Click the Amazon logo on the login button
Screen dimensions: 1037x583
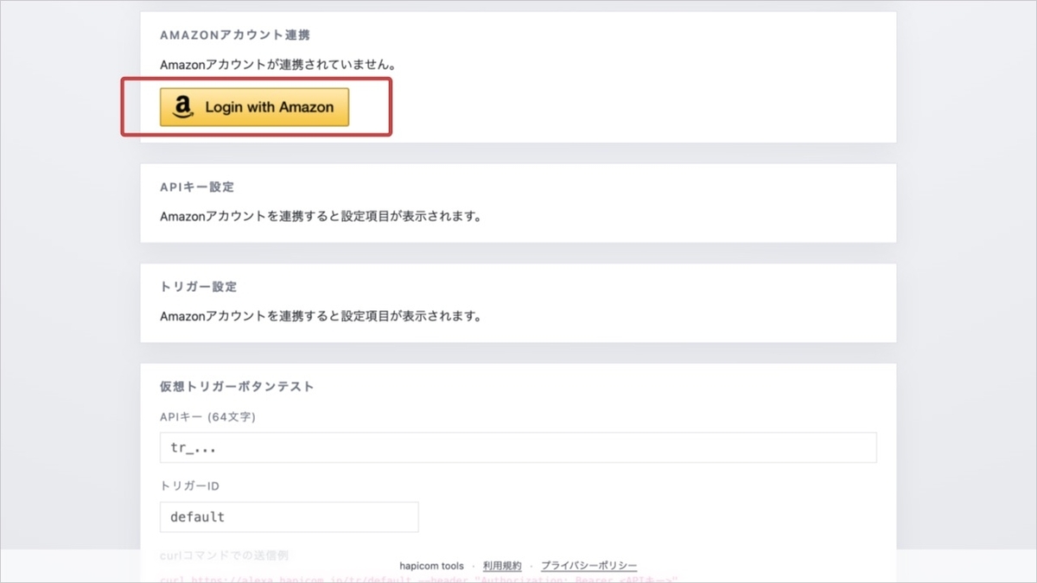[x=181, y=107]
